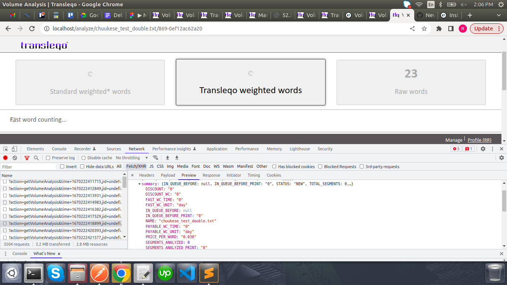Export network log as HAR

point(177,158)
